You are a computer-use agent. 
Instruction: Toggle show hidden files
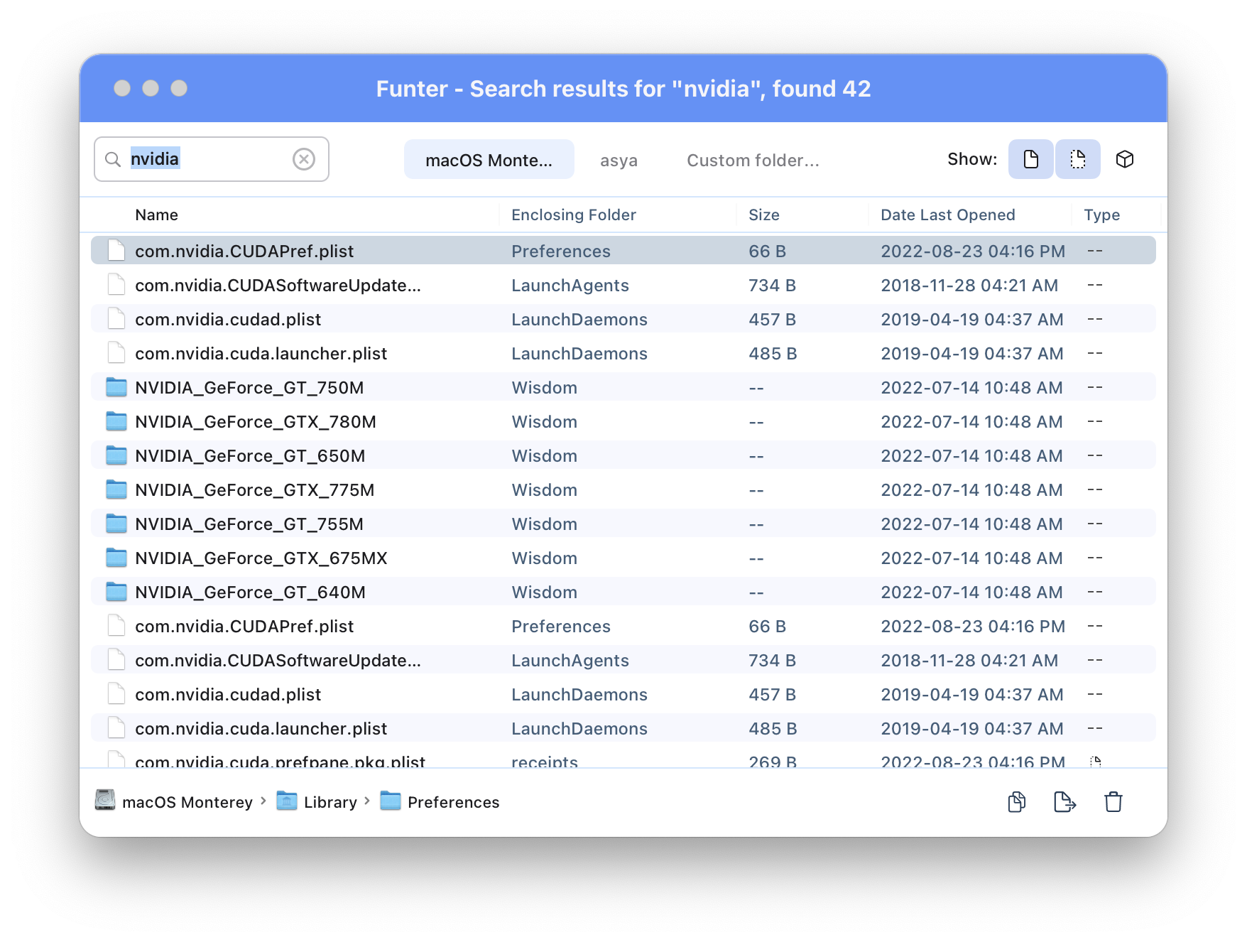pos(1077,159)
